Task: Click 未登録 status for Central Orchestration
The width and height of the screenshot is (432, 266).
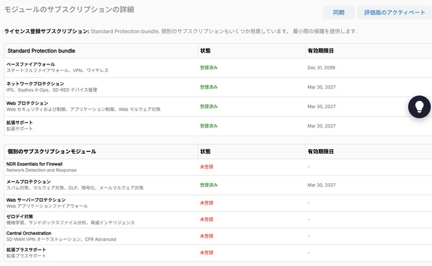Action: 207,236
